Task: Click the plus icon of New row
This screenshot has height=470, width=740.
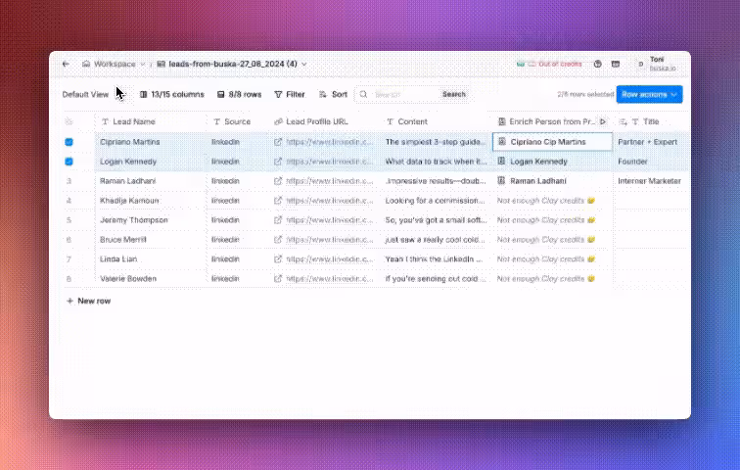Action: [x=69, y=301]
